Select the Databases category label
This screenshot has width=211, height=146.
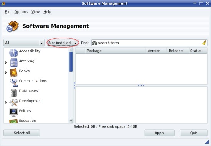tap(28, 91)
